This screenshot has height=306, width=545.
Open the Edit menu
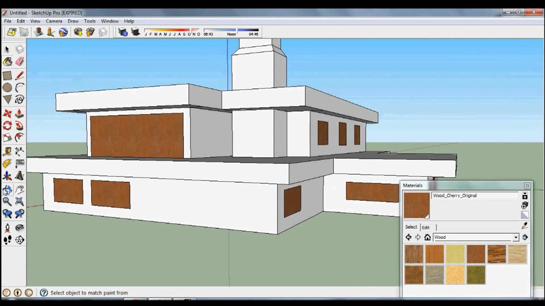click(21, 21)
